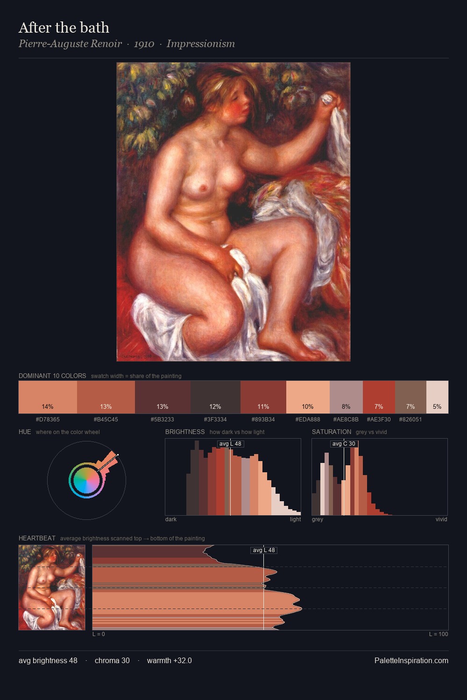Viewport: 467px width, 700px height.
Task: Choose the #3F3334 swatch at 12%
Action: tap(215, 397)
